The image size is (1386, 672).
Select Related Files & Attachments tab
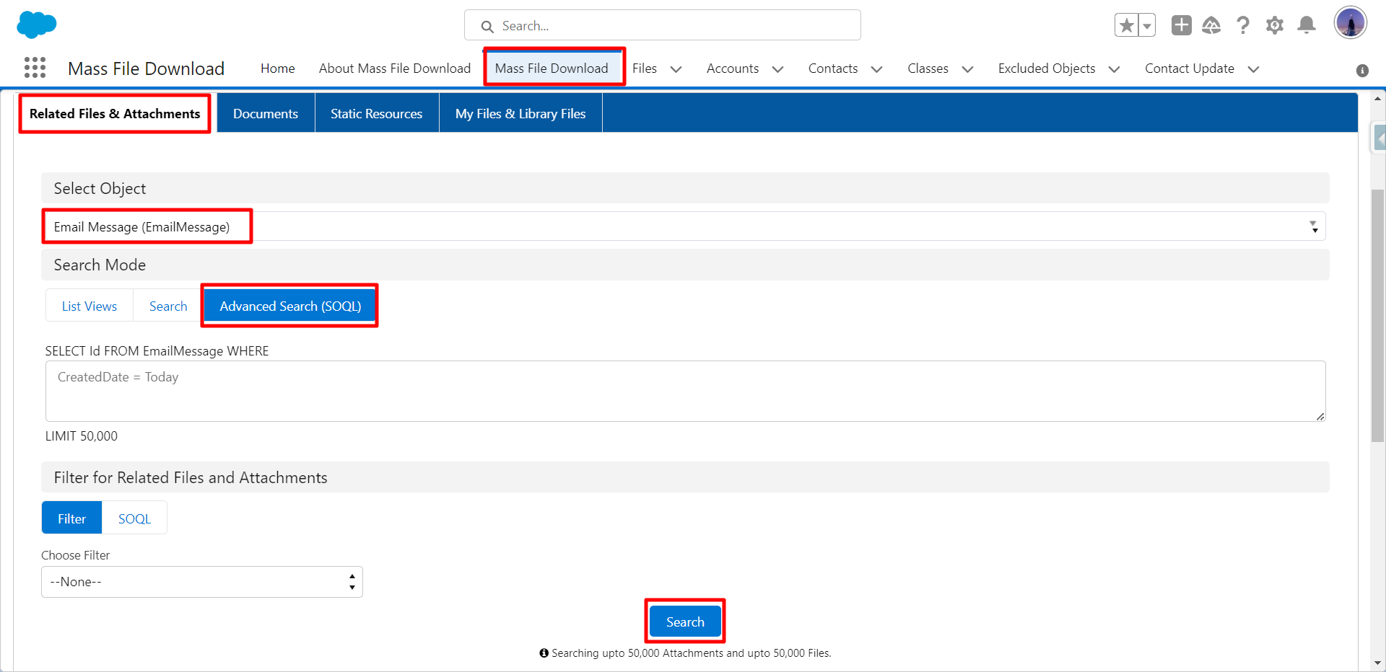point(115,114)
